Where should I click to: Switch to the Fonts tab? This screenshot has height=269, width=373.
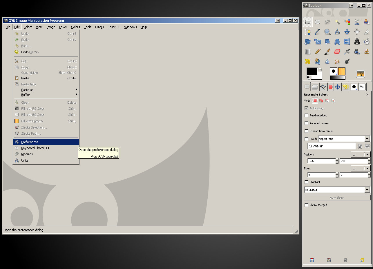tap(362, 87)
